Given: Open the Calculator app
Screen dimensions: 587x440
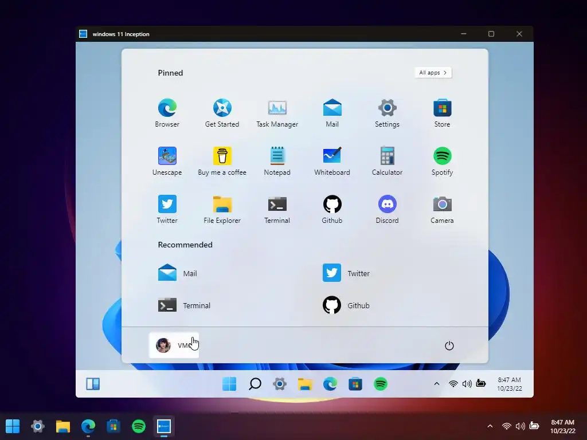Looking at the screenshot, I should pos(387,161).
